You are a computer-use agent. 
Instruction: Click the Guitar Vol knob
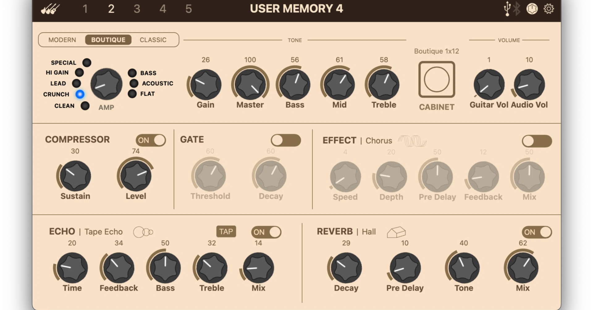(489, 84)
